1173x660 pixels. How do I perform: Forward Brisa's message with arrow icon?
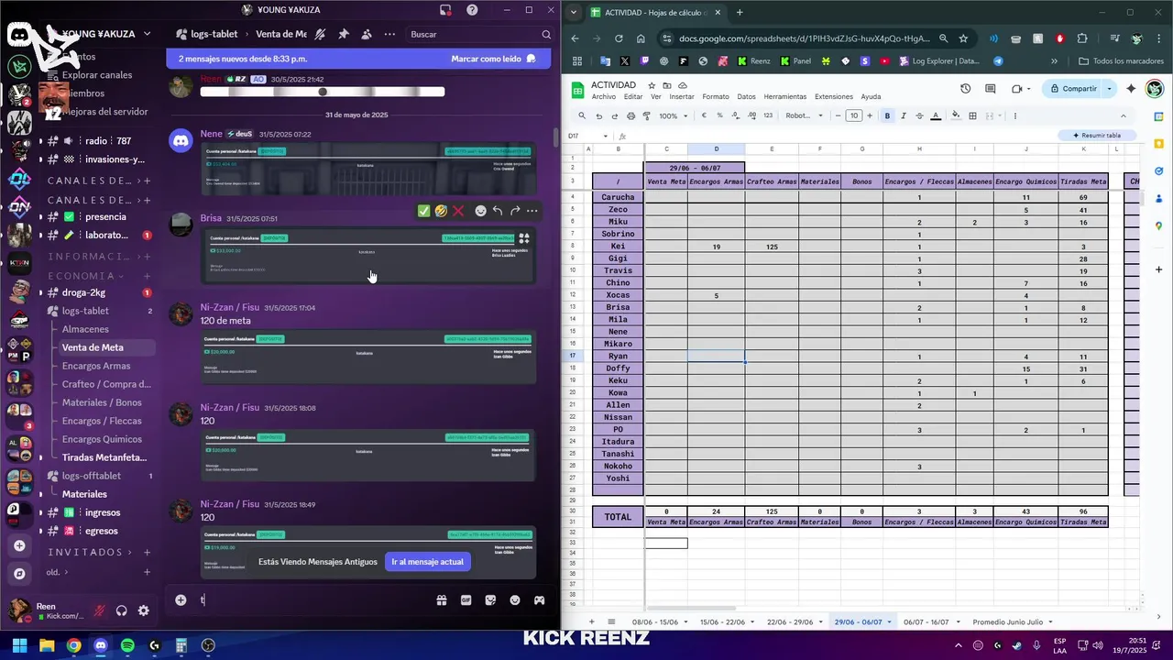(x=515, y=211)
